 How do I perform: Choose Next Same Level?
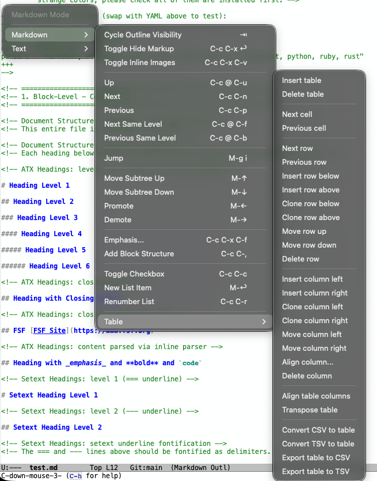pyautogui.click(x=185, y=124)
